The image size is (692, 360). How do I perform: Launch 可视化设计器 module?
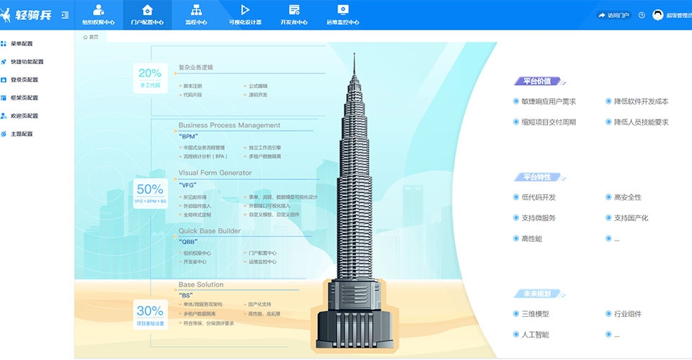245,14
